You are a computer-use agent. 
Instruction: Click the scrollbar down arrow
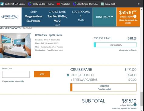142,110
